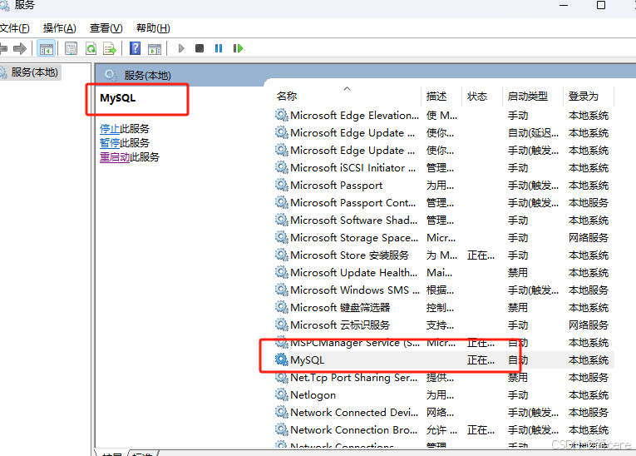This screenshot has width=636, height=456.
Task: Select Microsoft Passport Cont... service row
Action: tap(444, 203)
